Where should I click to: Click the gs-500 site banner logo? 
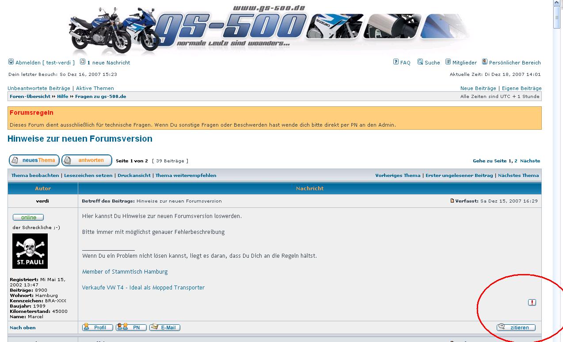click(269, 29)
